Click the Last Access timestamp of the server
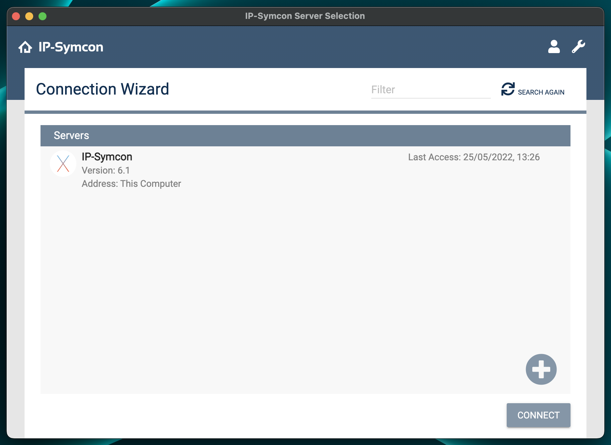This screenshot has height=445, width=611. click(x=474, y=157)
